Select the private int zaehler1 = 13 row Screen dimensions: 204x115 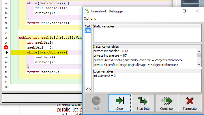point(145,51)
